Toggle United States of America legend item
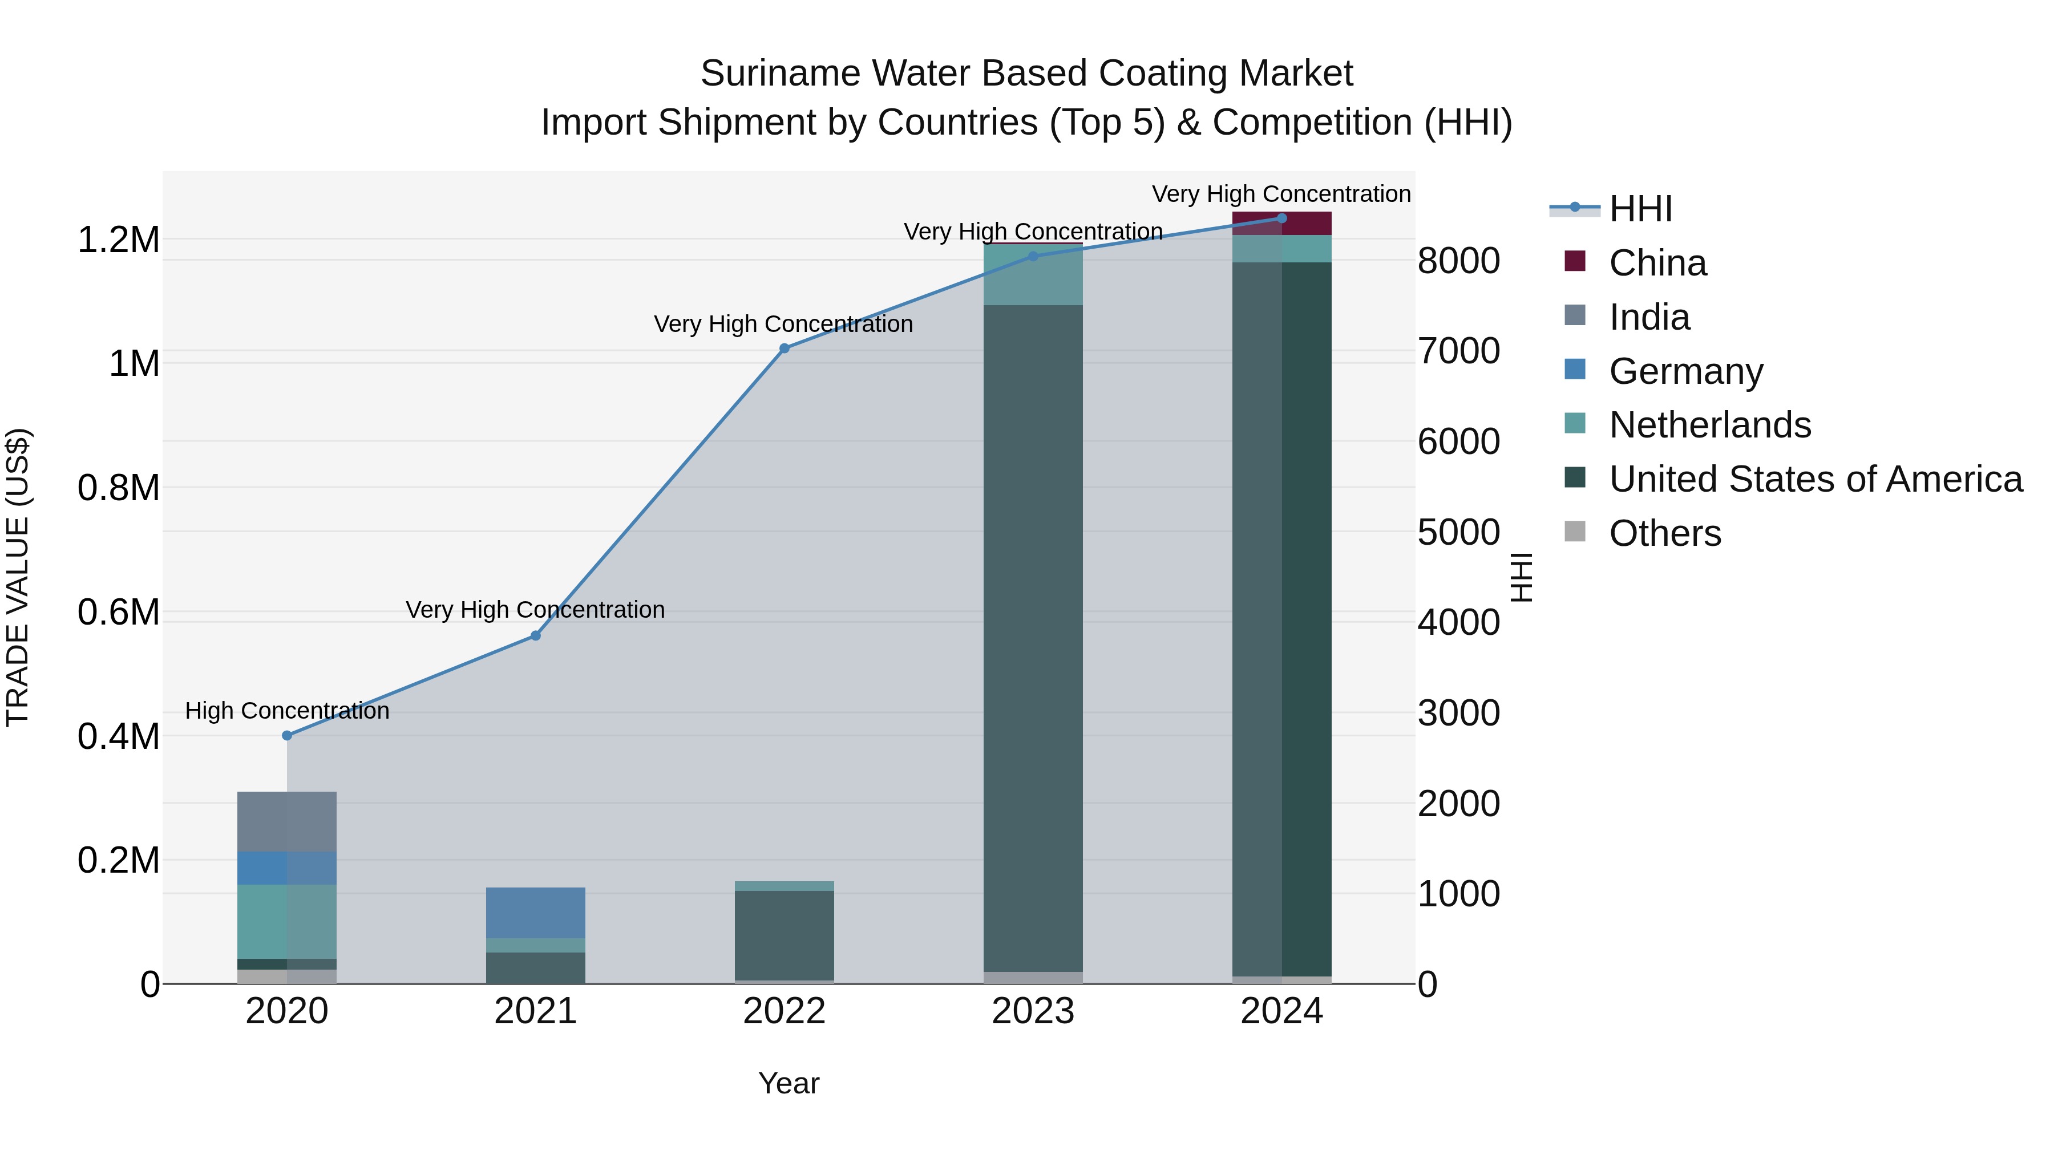 click(1793, 479)
